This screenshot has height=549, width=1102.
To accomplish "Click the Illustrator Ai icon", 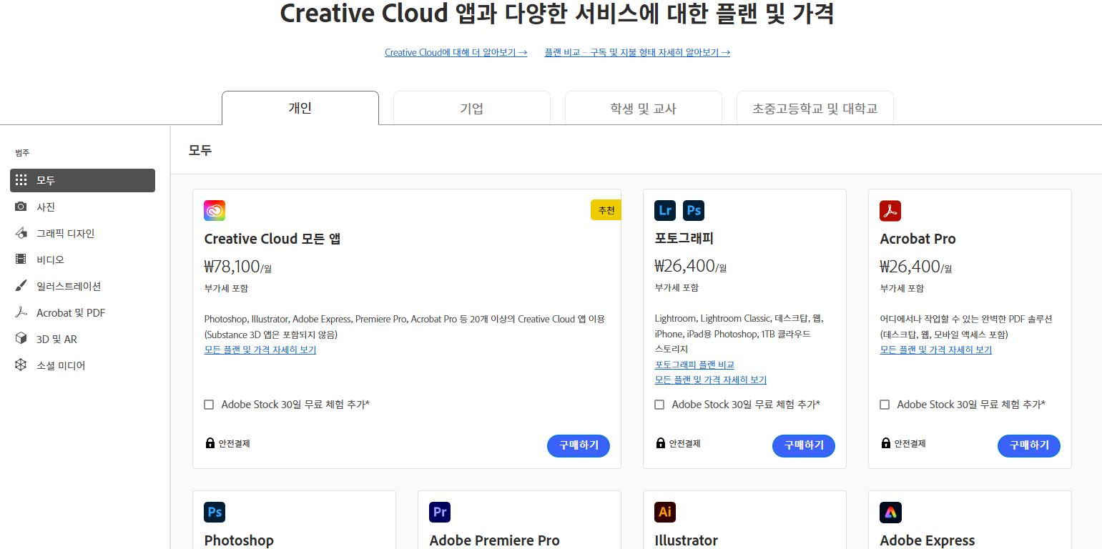I will 665,512.
